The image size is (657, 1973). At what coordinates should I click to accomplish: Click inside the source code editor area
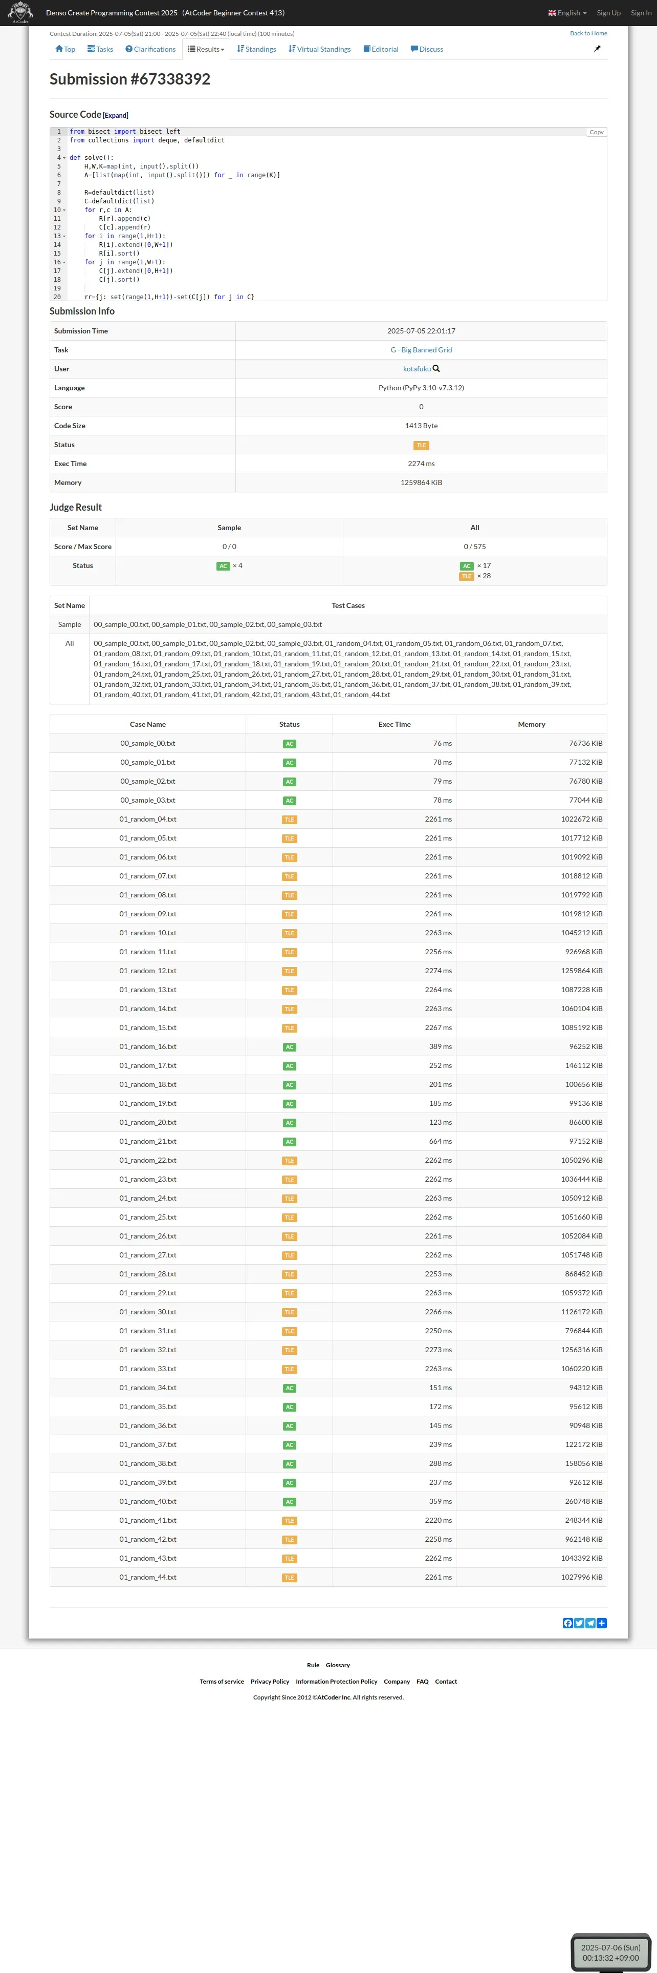pos(337,215)
